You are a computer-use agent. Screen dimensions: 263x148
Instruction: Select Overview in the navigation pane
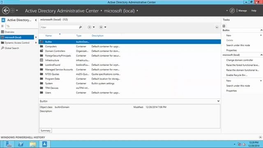(x=9, y=32)
